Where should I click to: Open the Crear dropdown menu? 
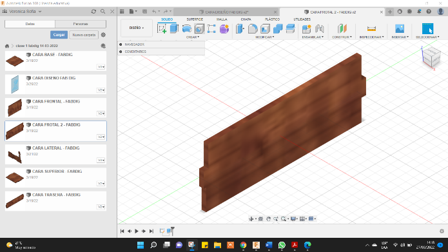tap(193, 37)
